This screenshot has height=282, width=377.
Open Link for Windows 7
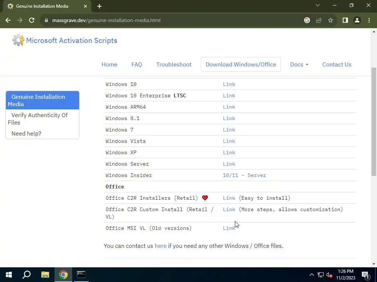point(229,130)
